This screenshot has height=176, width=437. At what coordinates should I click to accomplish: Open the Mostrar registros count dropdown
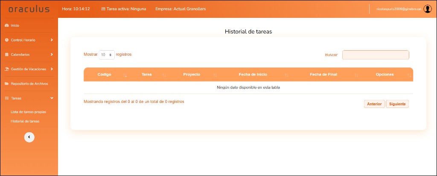[x=106, y=55]
